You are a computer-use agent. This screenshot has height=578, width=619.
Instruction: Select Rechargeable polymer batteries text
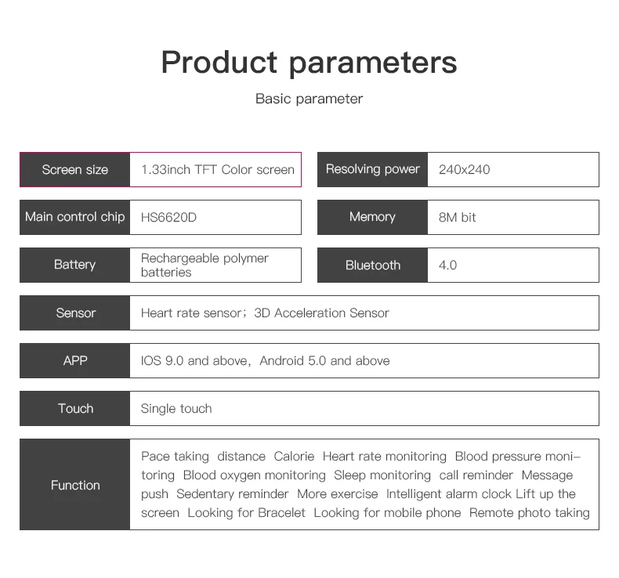point(205,266)
